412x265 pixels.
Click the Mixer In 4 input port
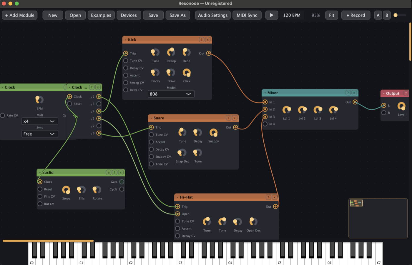pyautogui.click(x=265, y=124)
